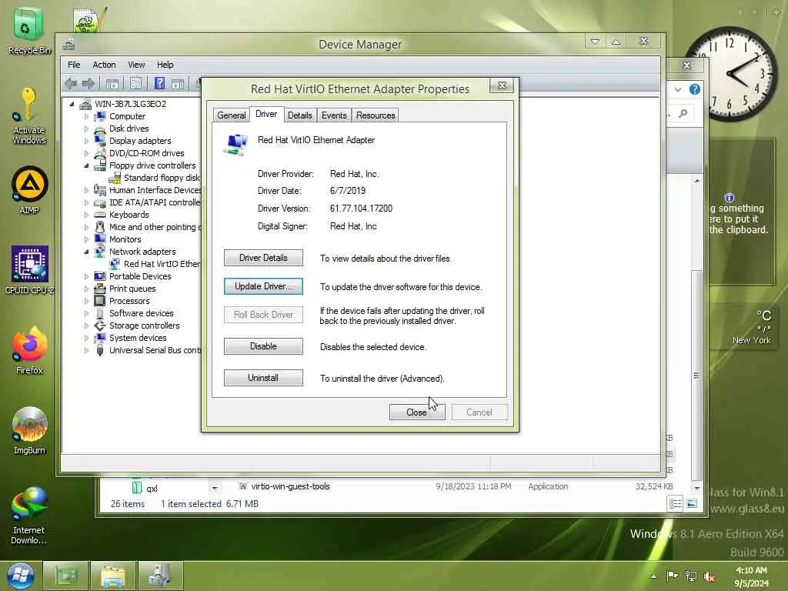Switch to the General tab
The image size is (788, 591).
tap(231, 115)
